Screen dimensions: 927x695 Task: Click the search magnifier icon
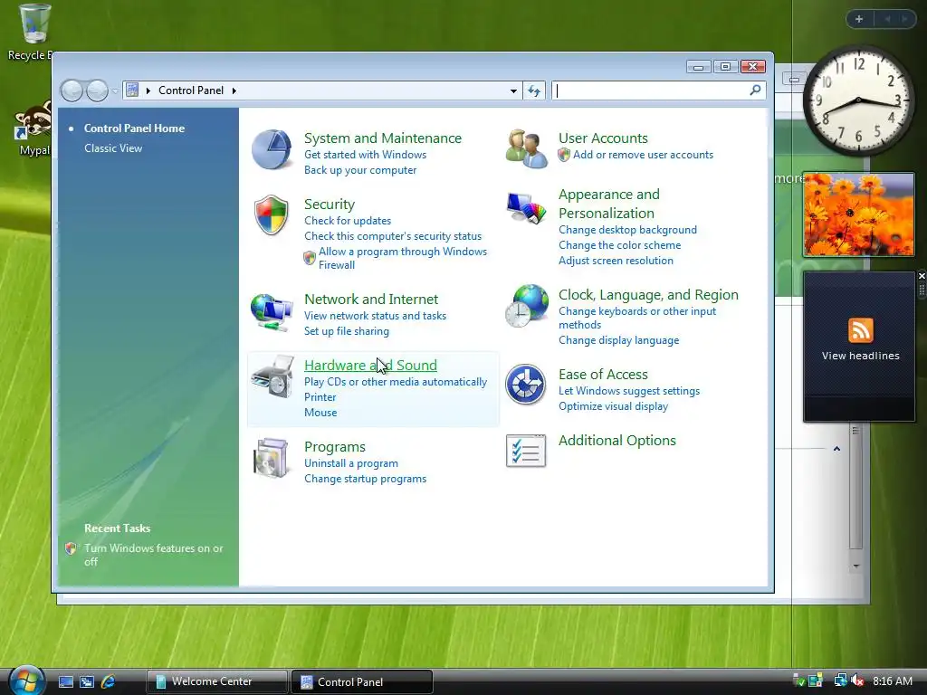(x=755, y=90)
